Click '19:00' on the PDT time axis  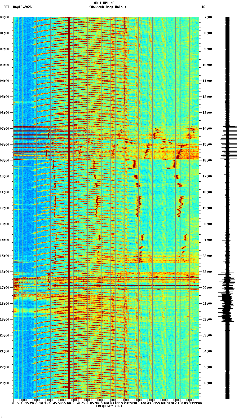click(x=5, y=320)
